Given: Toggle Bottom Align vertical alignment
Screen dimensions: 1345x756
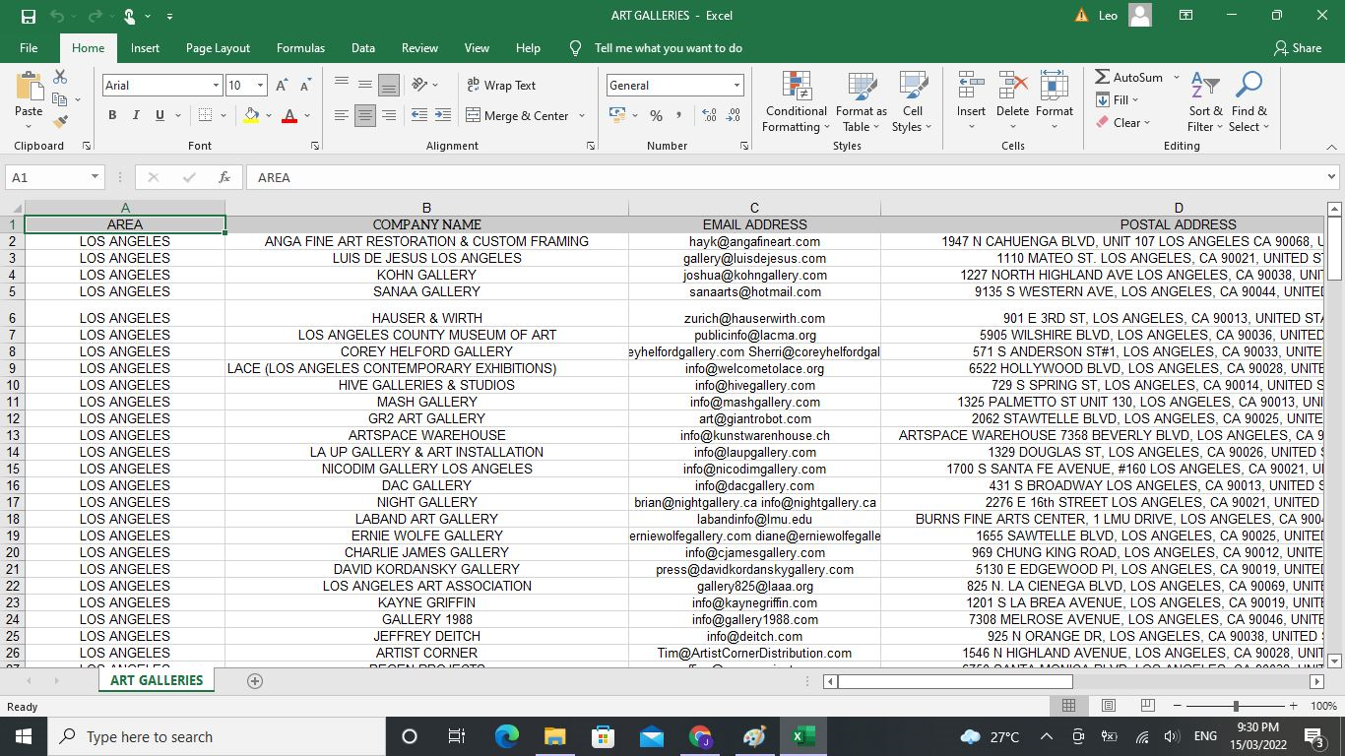Looking at the screenshot, I should coord(389,86).
